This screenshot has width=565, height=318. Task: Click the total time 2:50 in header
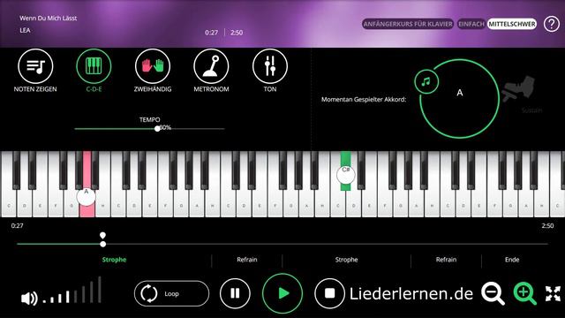(x=237, y=33)
